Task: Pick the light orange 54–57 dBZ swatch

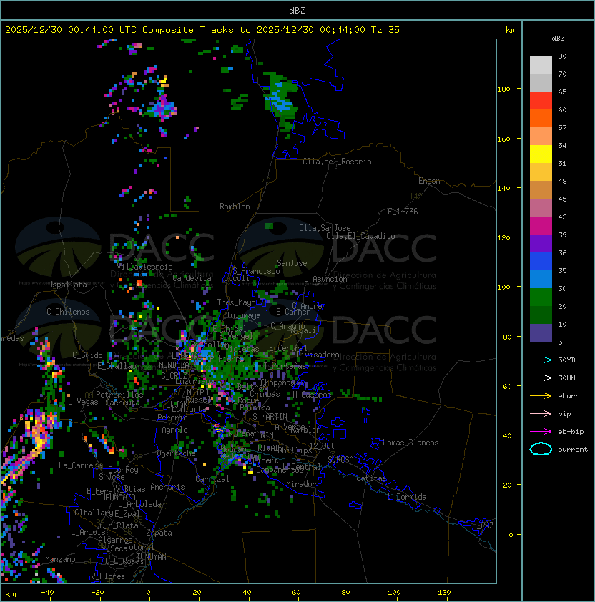Action: [541, 137]
